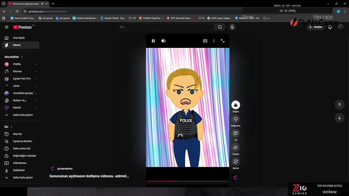Open the browser apps grid shortcut

(4, 18)
